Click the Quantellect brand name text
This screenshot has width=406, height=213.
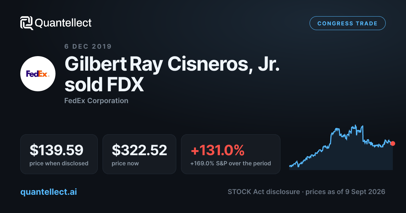[x=63, y=23]
